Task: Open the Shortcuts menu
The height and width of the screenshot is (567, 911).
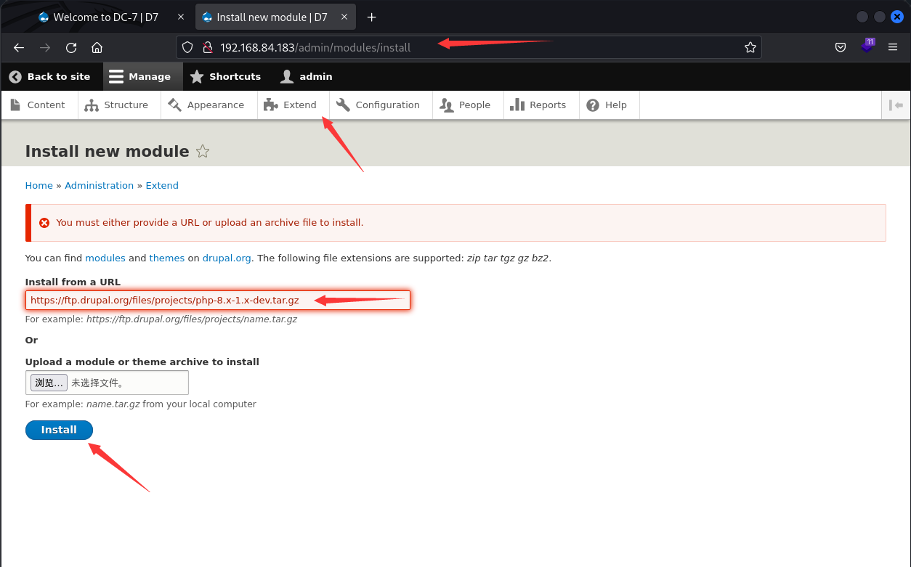Action: pyautogui.click(x=225, y=76)
